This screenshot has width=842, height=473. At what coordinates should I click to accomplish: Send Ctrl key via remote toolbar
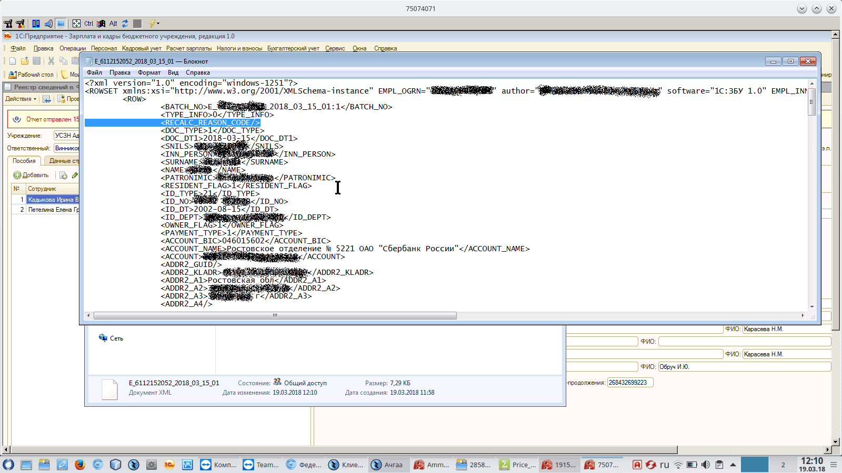coord(88,23)
